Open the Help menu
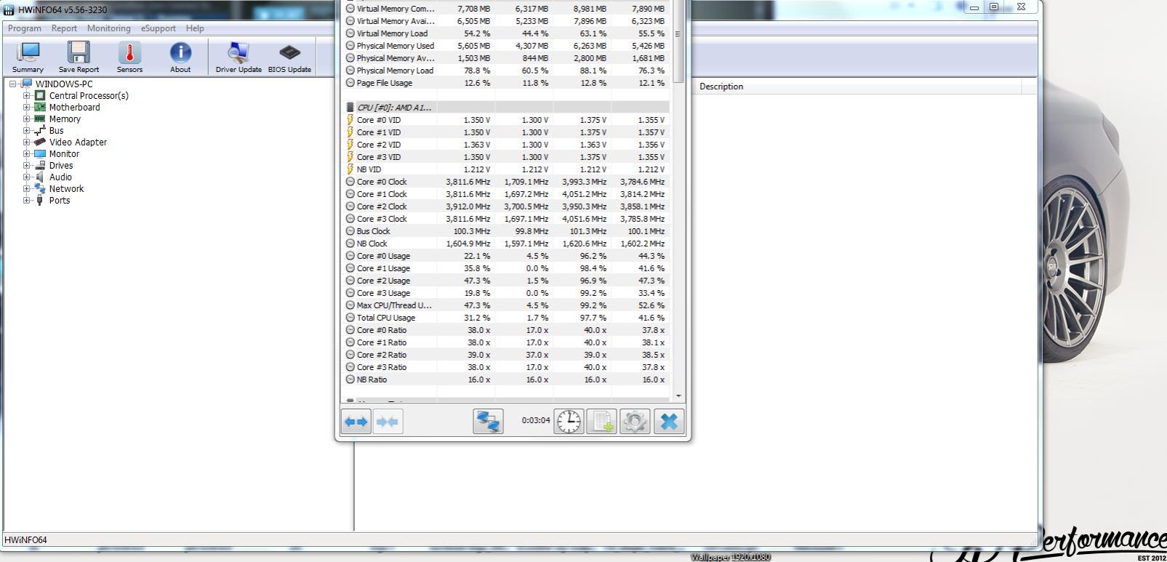Viewport: 1167px width, 562px height. (195, 28)
